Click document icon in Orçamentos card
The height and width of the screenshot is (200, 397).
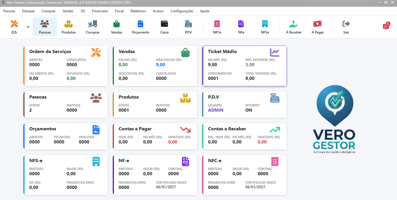pyautogui.click(x=96, y=129)
